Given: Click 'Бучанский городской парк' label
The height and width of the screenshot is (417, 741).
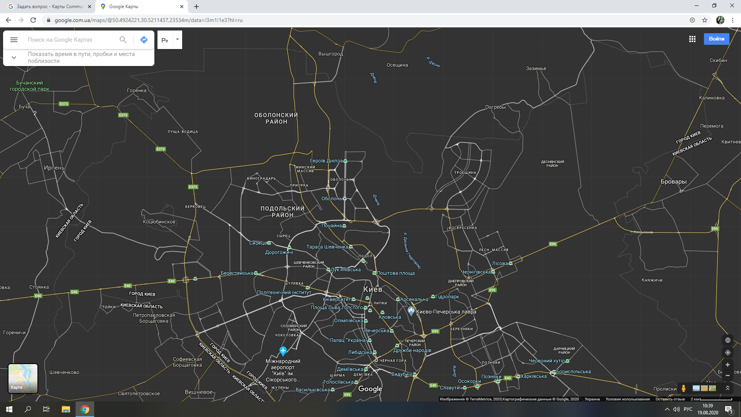Looking at the screenshot, I should [30, 86].
